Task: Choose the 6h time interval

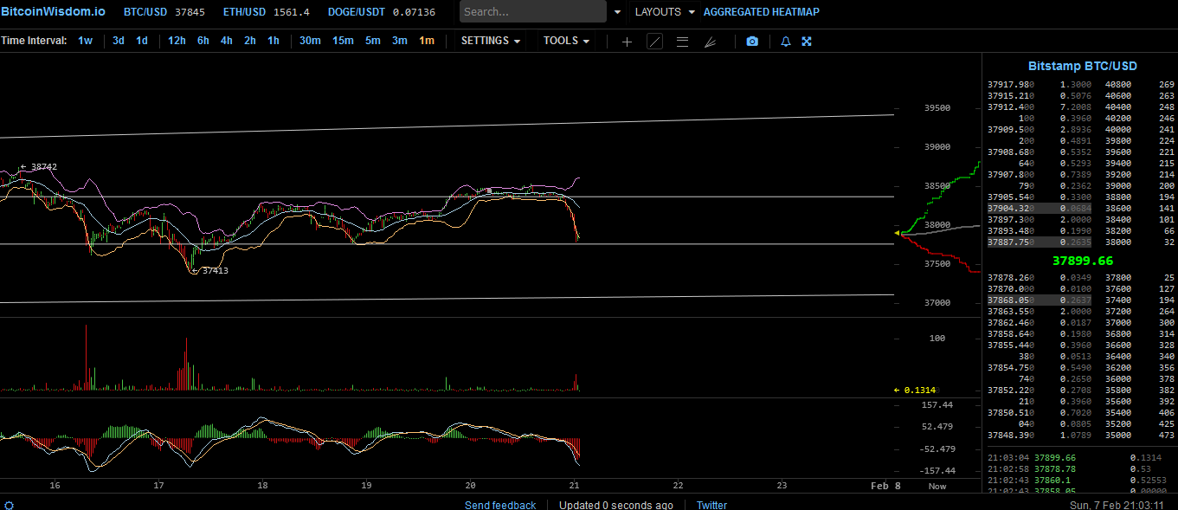Action: [x=203, y=41]
